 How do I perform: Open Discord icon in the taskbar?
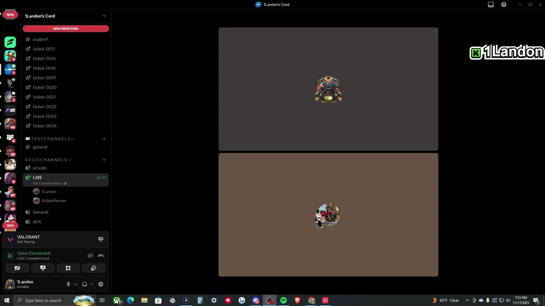256,300
